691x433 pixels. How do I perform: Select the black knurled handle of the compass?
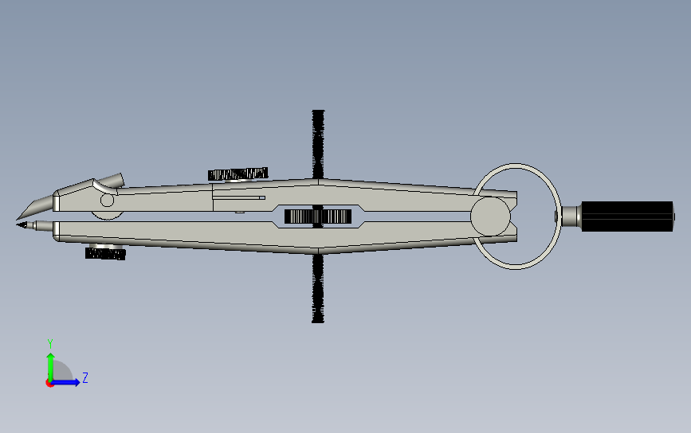point(627,216)
